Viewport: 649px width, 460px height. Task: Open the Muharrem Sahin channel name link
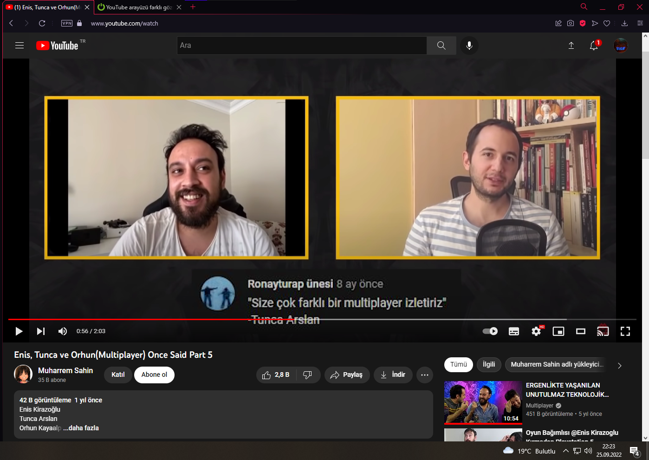point(65,370)
